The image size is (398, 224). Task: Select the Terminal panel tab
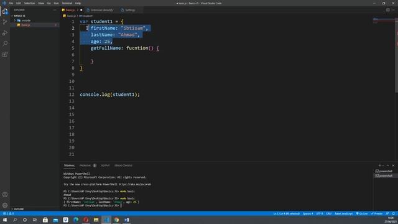[69, 166]
